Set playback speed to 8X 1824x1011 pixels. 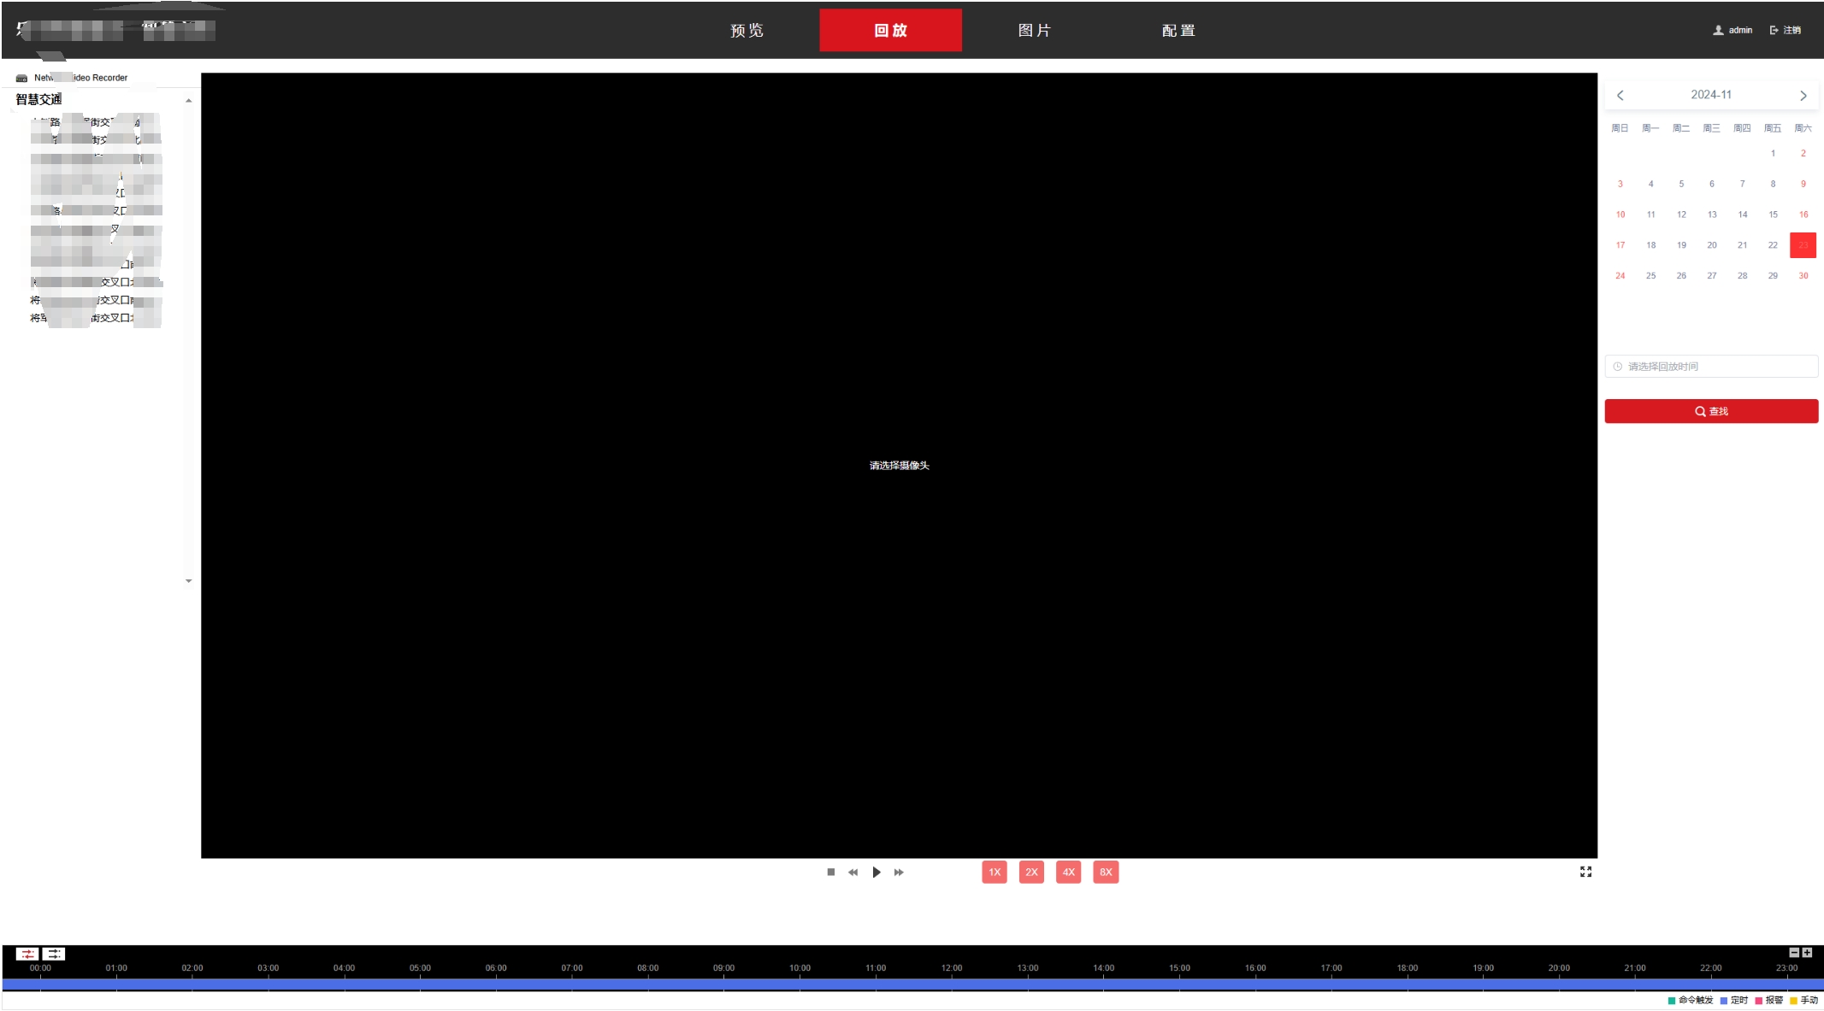1106,872
